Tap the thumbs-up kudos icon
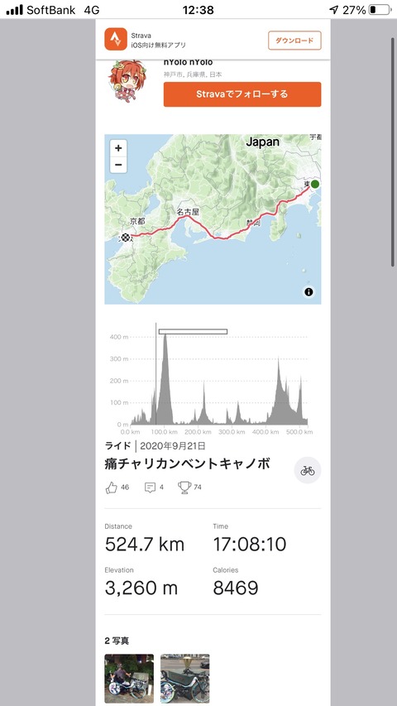Image resolution: width=397 pixels, height=706 pixels. coord(111,487)
